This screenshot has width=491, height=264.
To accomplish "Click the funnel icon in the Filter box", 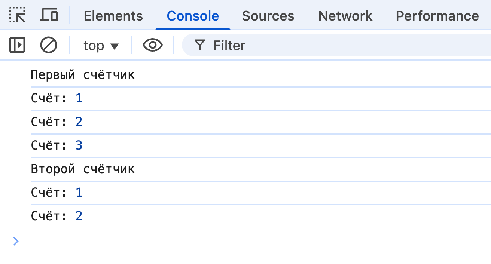I will click(200, 45).
